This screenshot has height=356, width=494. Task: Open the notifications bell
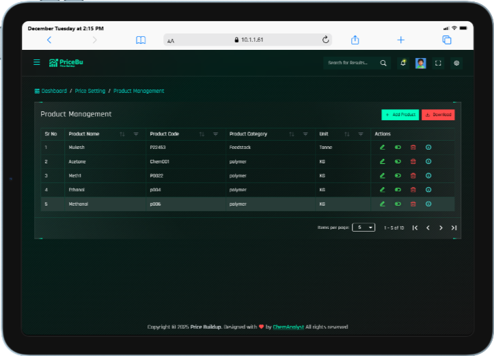click(403, 63)
